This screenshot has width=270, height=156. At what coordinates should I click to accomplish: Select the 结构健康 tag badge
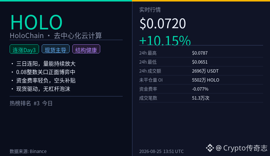coord(86,49)
